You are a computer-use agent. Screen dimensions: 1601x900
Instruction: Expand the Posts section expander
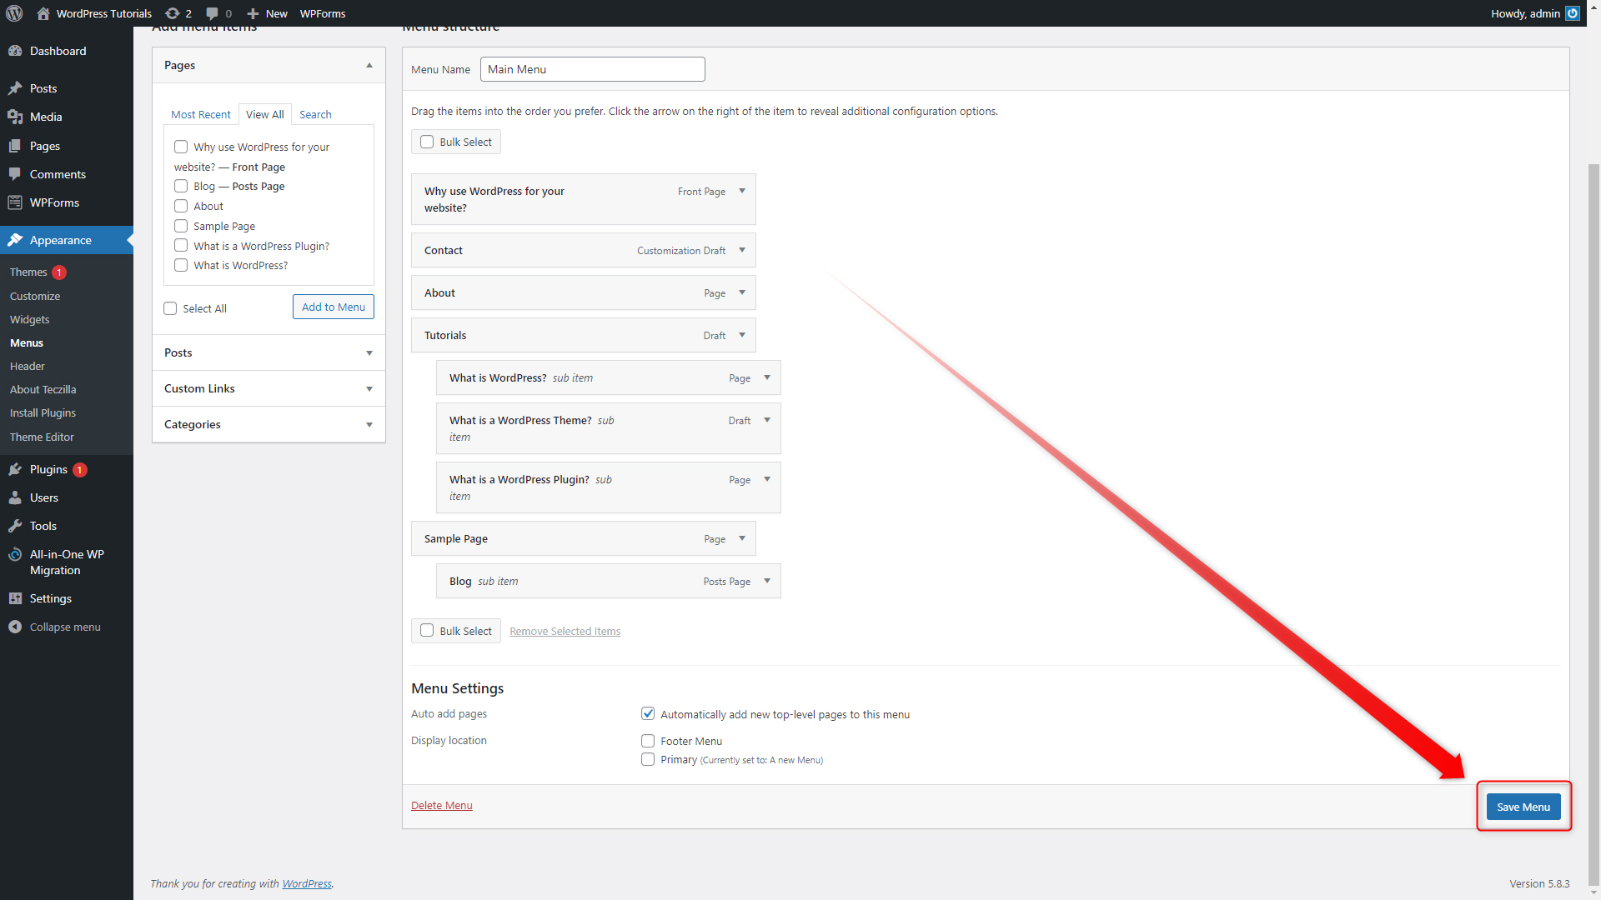coord(369,352)
